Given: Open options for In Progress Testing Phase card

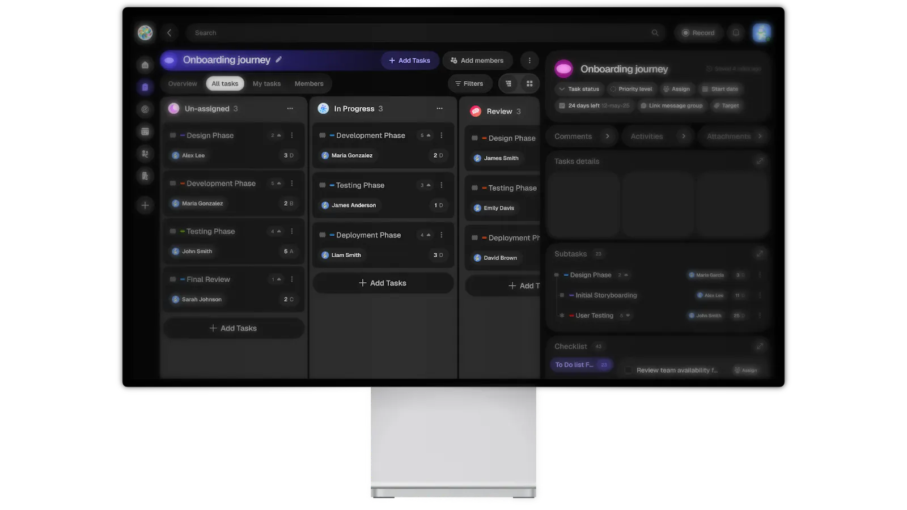Looking at the screenshot, I should pyautogui.click(x=442, y=185).
